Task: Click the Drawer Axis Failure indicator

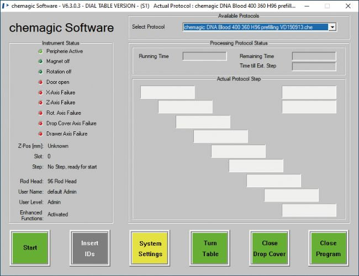Action: point(40,134)
